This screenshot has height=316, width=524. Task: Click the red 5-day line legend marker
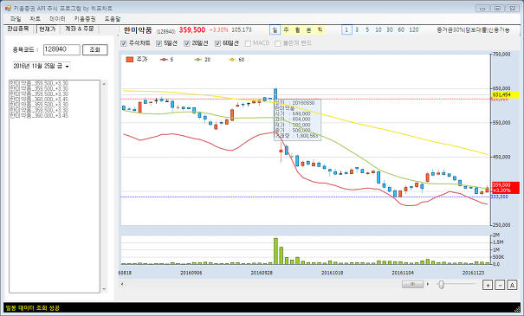pos(164,60)
